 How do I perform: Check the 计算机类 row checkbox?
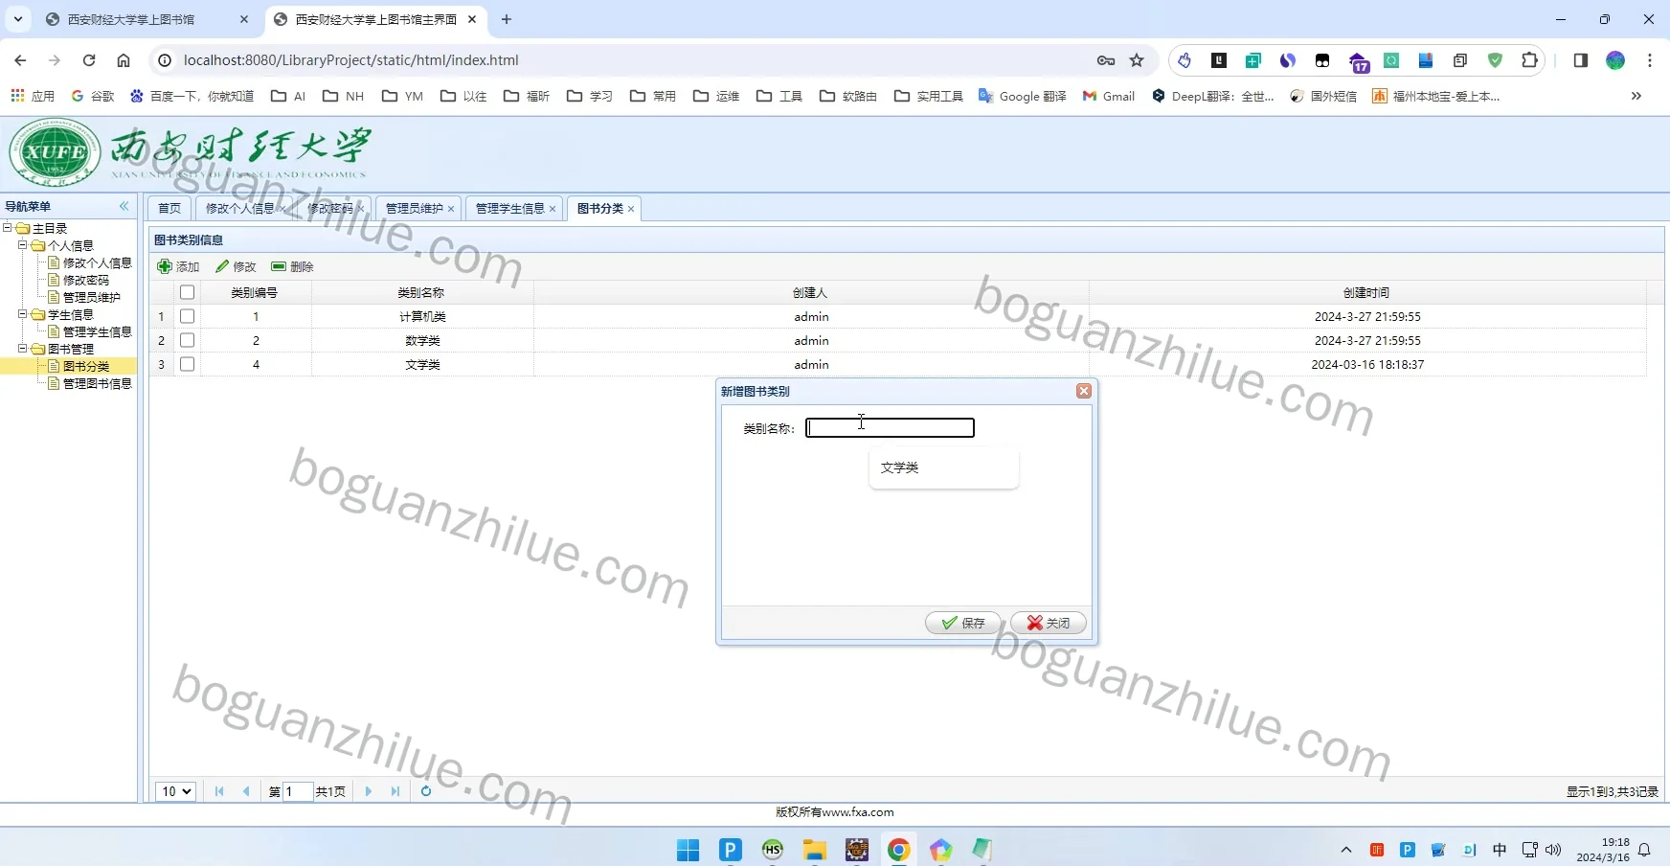(x=187, y=316)
